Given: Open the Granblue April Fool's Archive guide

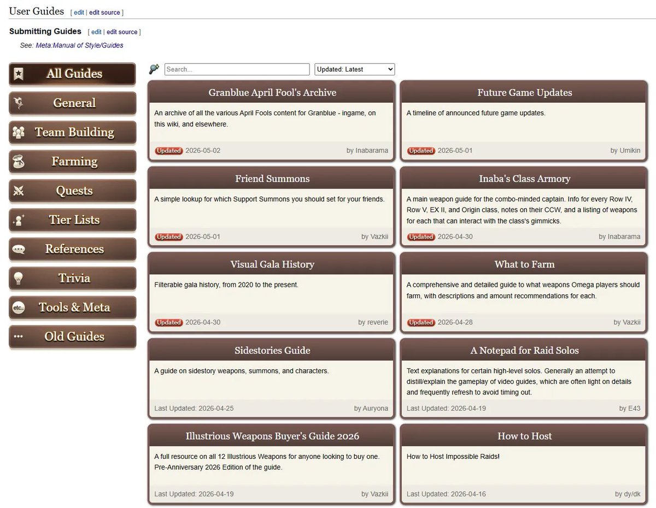Looking at the screenshot, I should pos(272,92).
